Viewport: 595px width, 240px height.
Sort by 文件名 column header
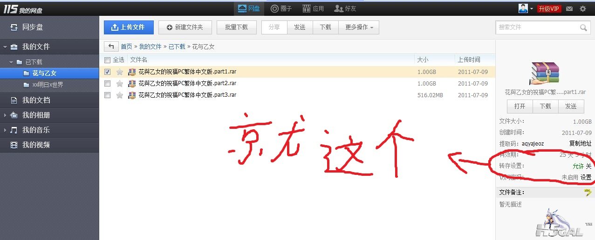(x=138, y=60)
